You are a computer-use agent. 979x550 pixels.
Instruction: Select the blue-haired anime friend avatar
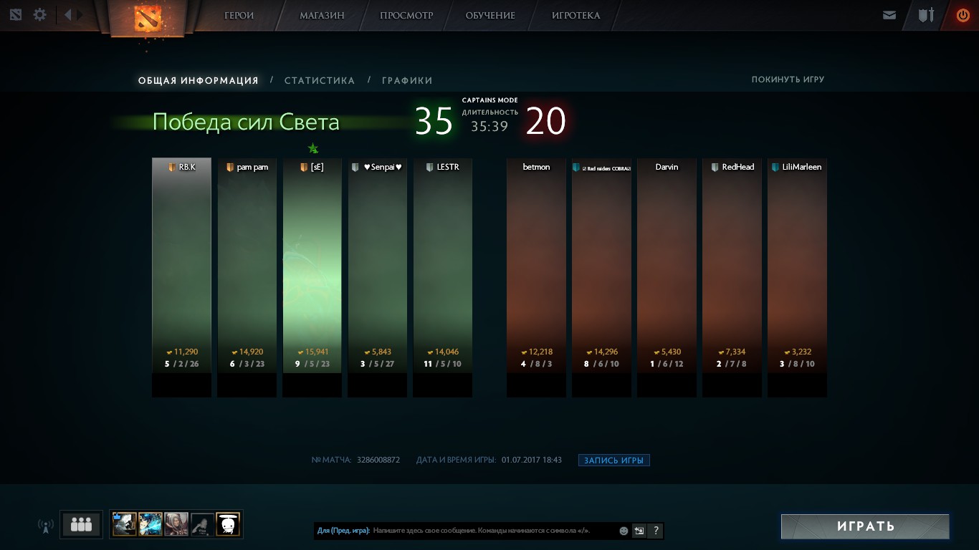pyautogui.click(x=151, y=524)
